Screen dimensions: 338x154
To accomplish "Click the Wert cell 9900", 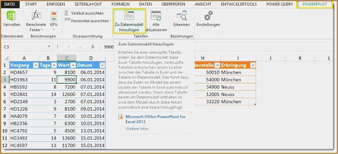I will pos(67,80).
